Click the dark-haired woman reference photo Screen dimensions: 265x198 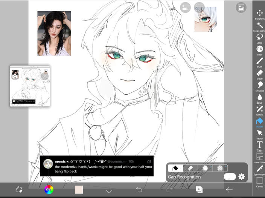tap(54, 33)
